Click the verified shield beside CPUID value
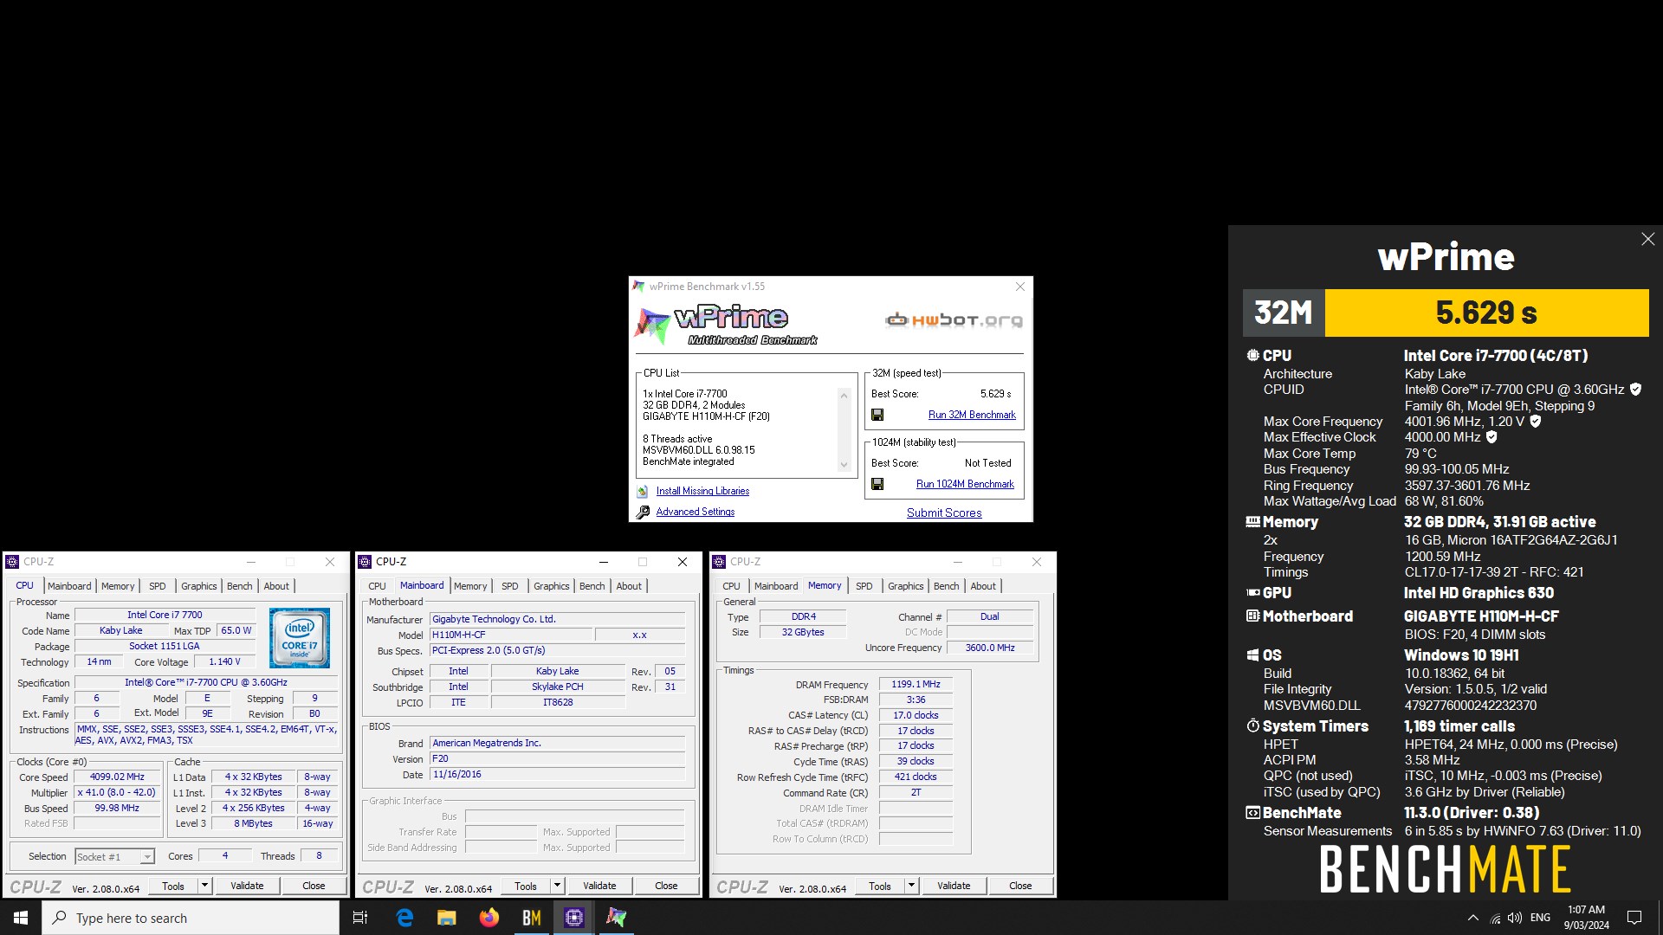1663x935 pixels. [x=1635, y=390]
